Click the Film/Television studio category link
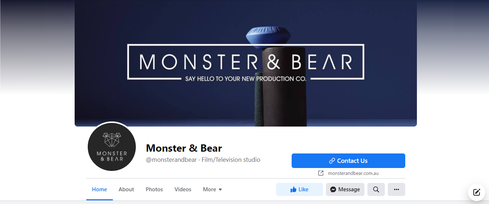This screenshot has width=489, height=204. pos(231,160)
